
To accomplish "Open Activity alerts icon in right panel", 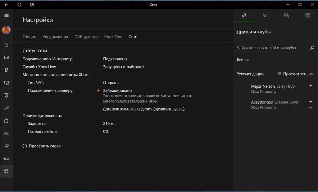I will tap(308, 15).
